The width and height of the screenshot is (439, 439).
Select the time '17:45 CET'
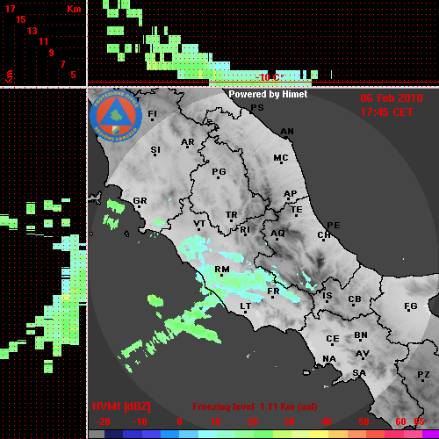pos(386,112)
